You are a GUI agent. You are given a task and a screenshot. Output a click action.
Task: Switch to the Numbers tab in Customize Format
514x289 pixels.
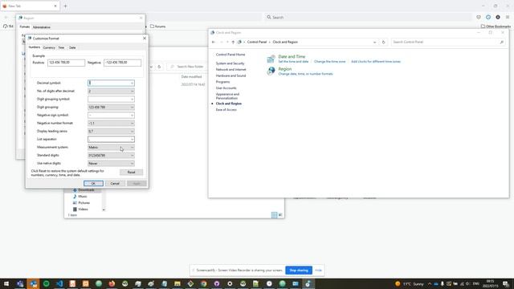[34, 47]
